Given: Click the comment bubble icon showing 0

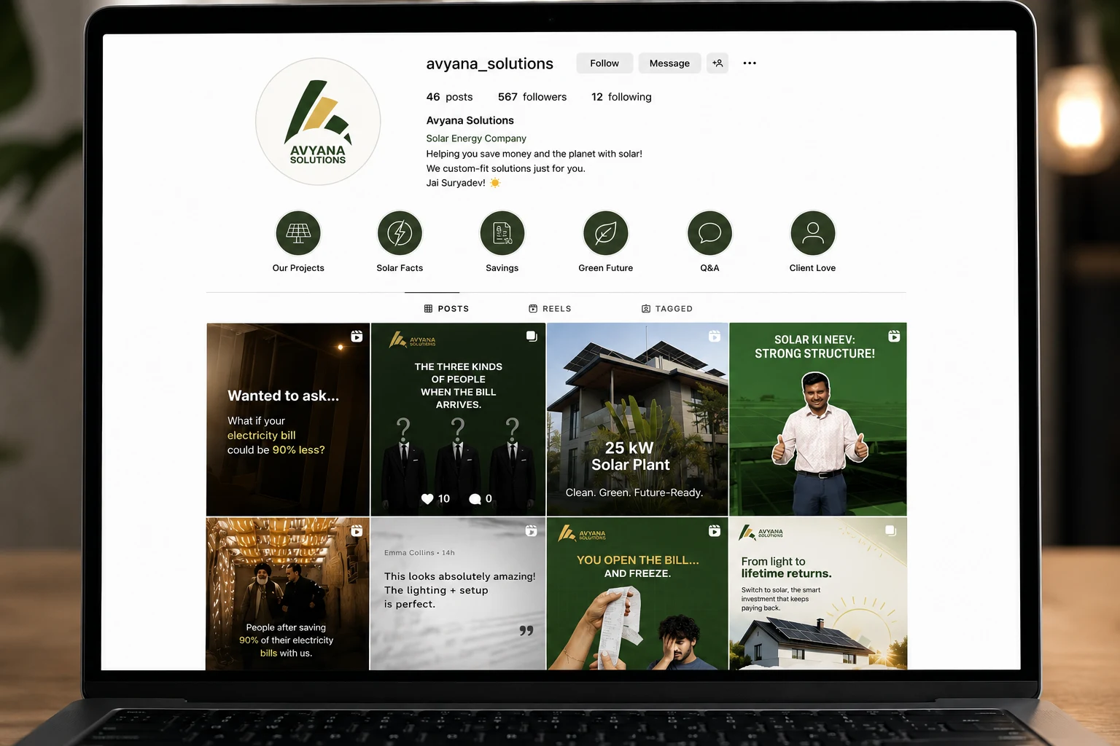Looking at the screenshot, I should click(475, 499).
